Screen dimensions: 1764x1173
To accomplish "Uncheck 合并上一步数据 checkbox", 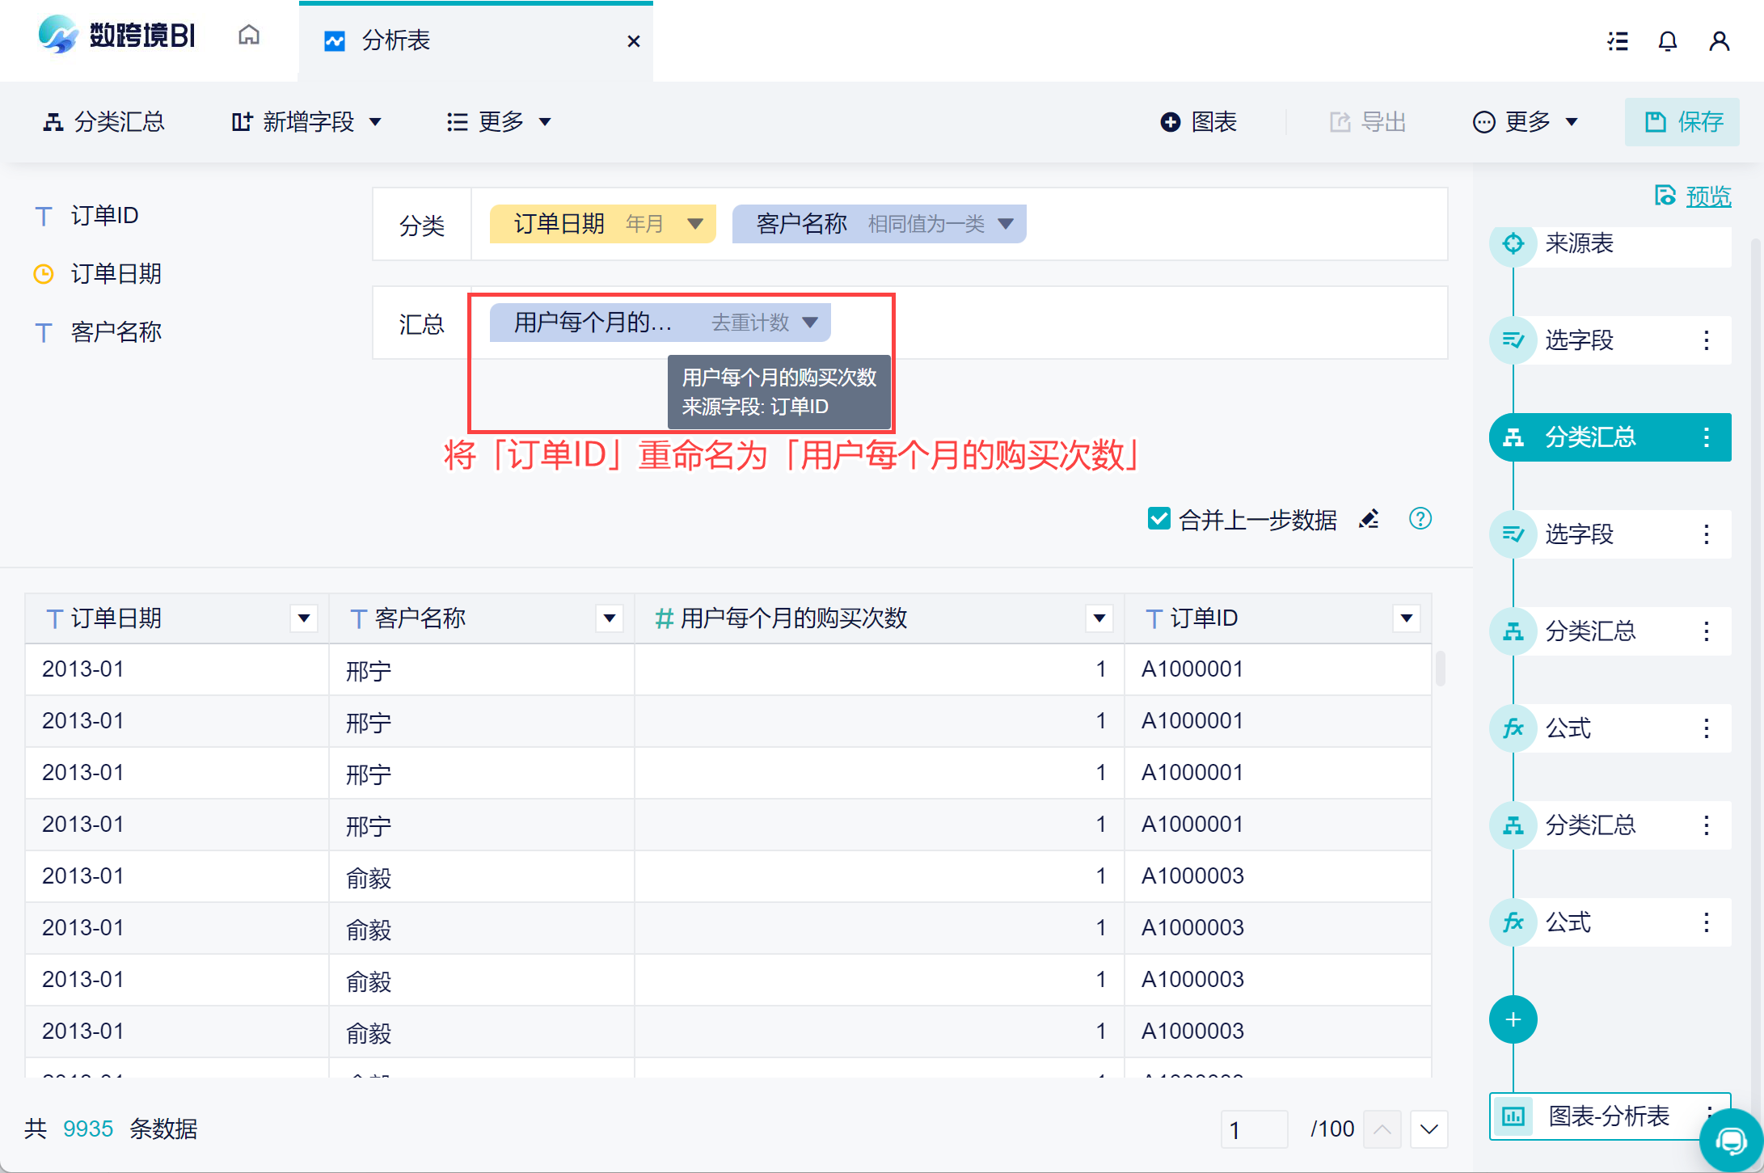I will click(x=1158, y=519).
